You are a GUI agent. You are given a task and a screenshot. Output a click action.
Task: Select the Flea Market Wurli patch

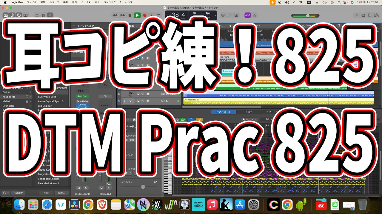[49, 183]
